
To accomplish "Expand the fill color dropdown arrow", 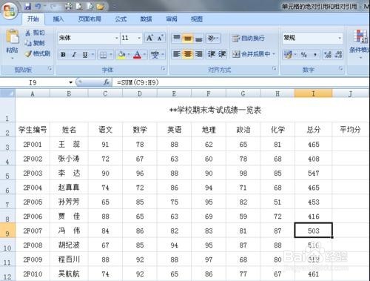I will tap(129, 55).
